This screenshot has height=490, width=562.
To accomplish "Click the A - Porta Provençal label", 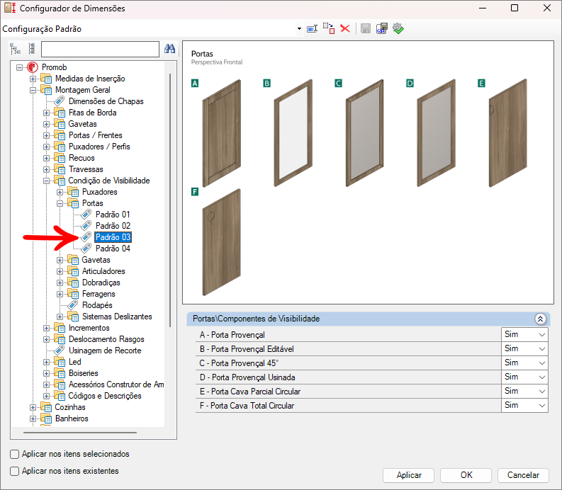I will tap(232, 335).
